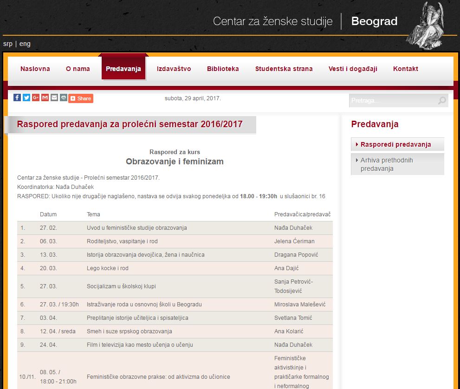Image resolution: width=460 pixels, height=389 pixels.
Task: Navigate to Biblioteka
Action: (223, 69)
